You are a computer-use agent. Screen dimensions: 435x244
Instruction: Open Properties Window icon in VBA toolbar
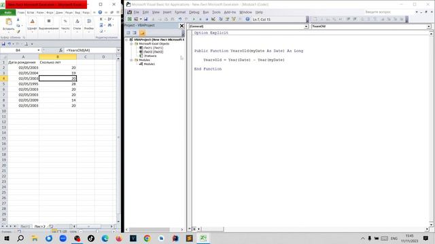point(227,19)
